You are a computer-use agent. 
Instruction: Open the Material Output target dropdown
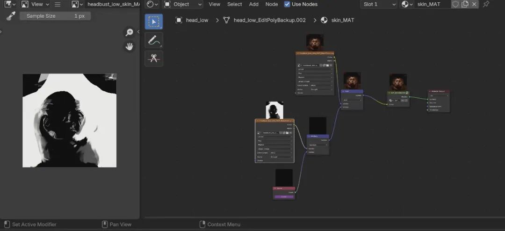[x=439, y=95]
